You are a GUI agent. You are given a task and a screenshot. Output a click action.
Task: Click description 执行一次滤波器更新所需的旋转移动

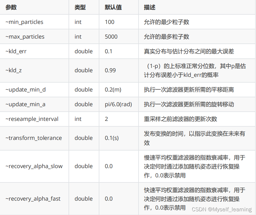(189, 104)
